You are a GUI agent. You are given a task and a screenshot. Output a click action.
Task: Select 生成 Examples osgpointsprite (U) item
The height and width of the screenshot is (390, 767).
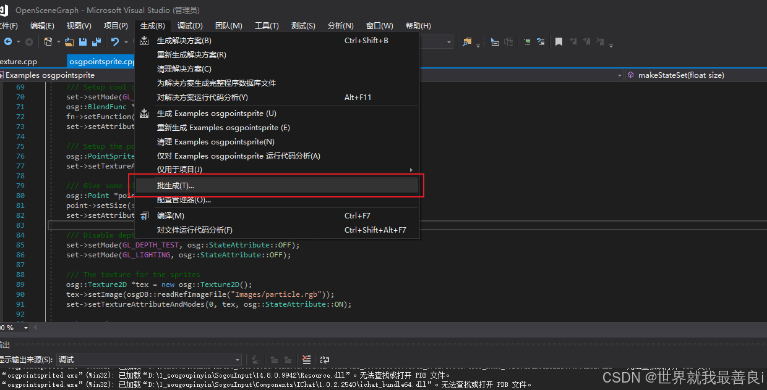[x=278, y=114]
